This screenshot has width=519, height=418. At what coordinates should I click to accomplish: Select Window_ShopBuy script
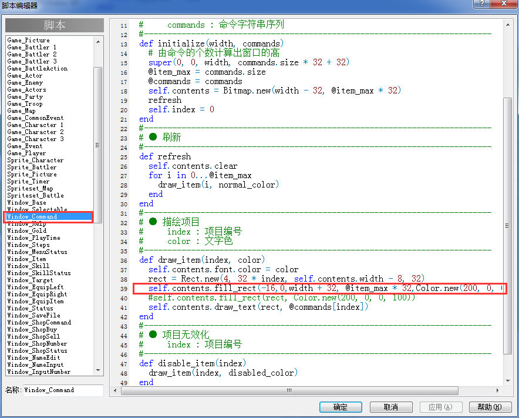[32, 329]
